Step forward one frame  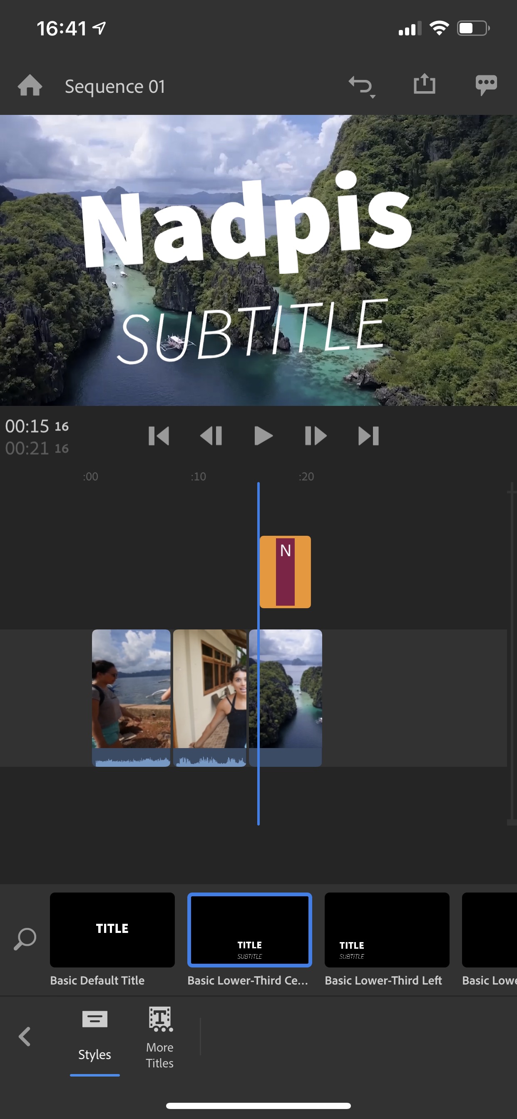coord(316,436)
